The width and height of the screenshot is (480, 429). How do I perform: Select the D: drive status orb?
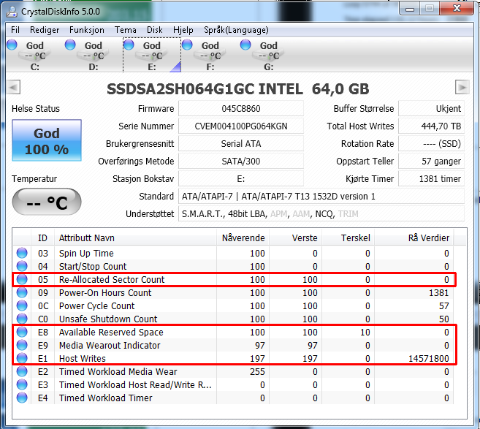click(70, 45)
